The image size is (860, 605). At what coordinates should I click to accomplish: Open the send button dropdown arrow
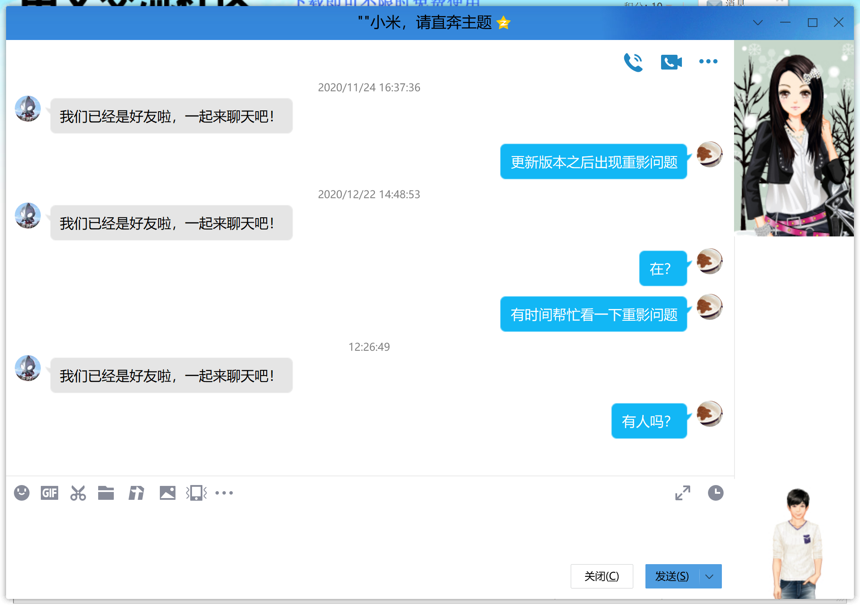tap(710, 576)
